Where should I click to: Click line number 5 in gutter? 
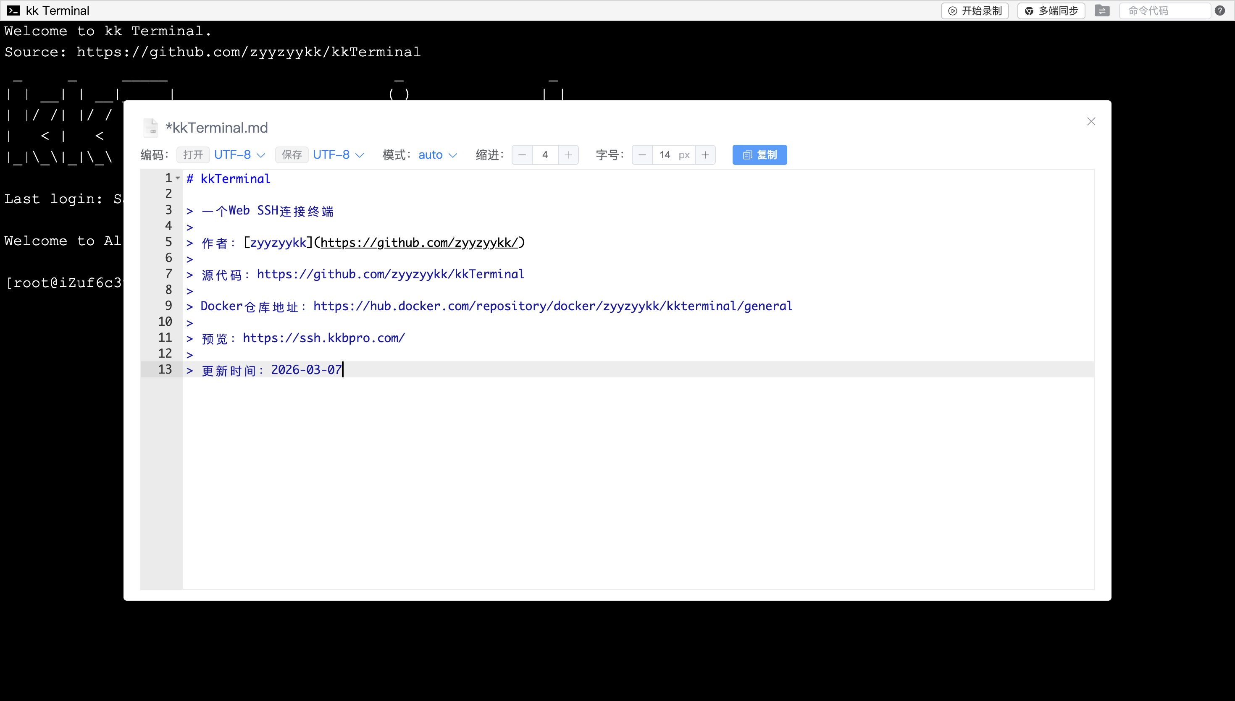[x=168, y=242]
